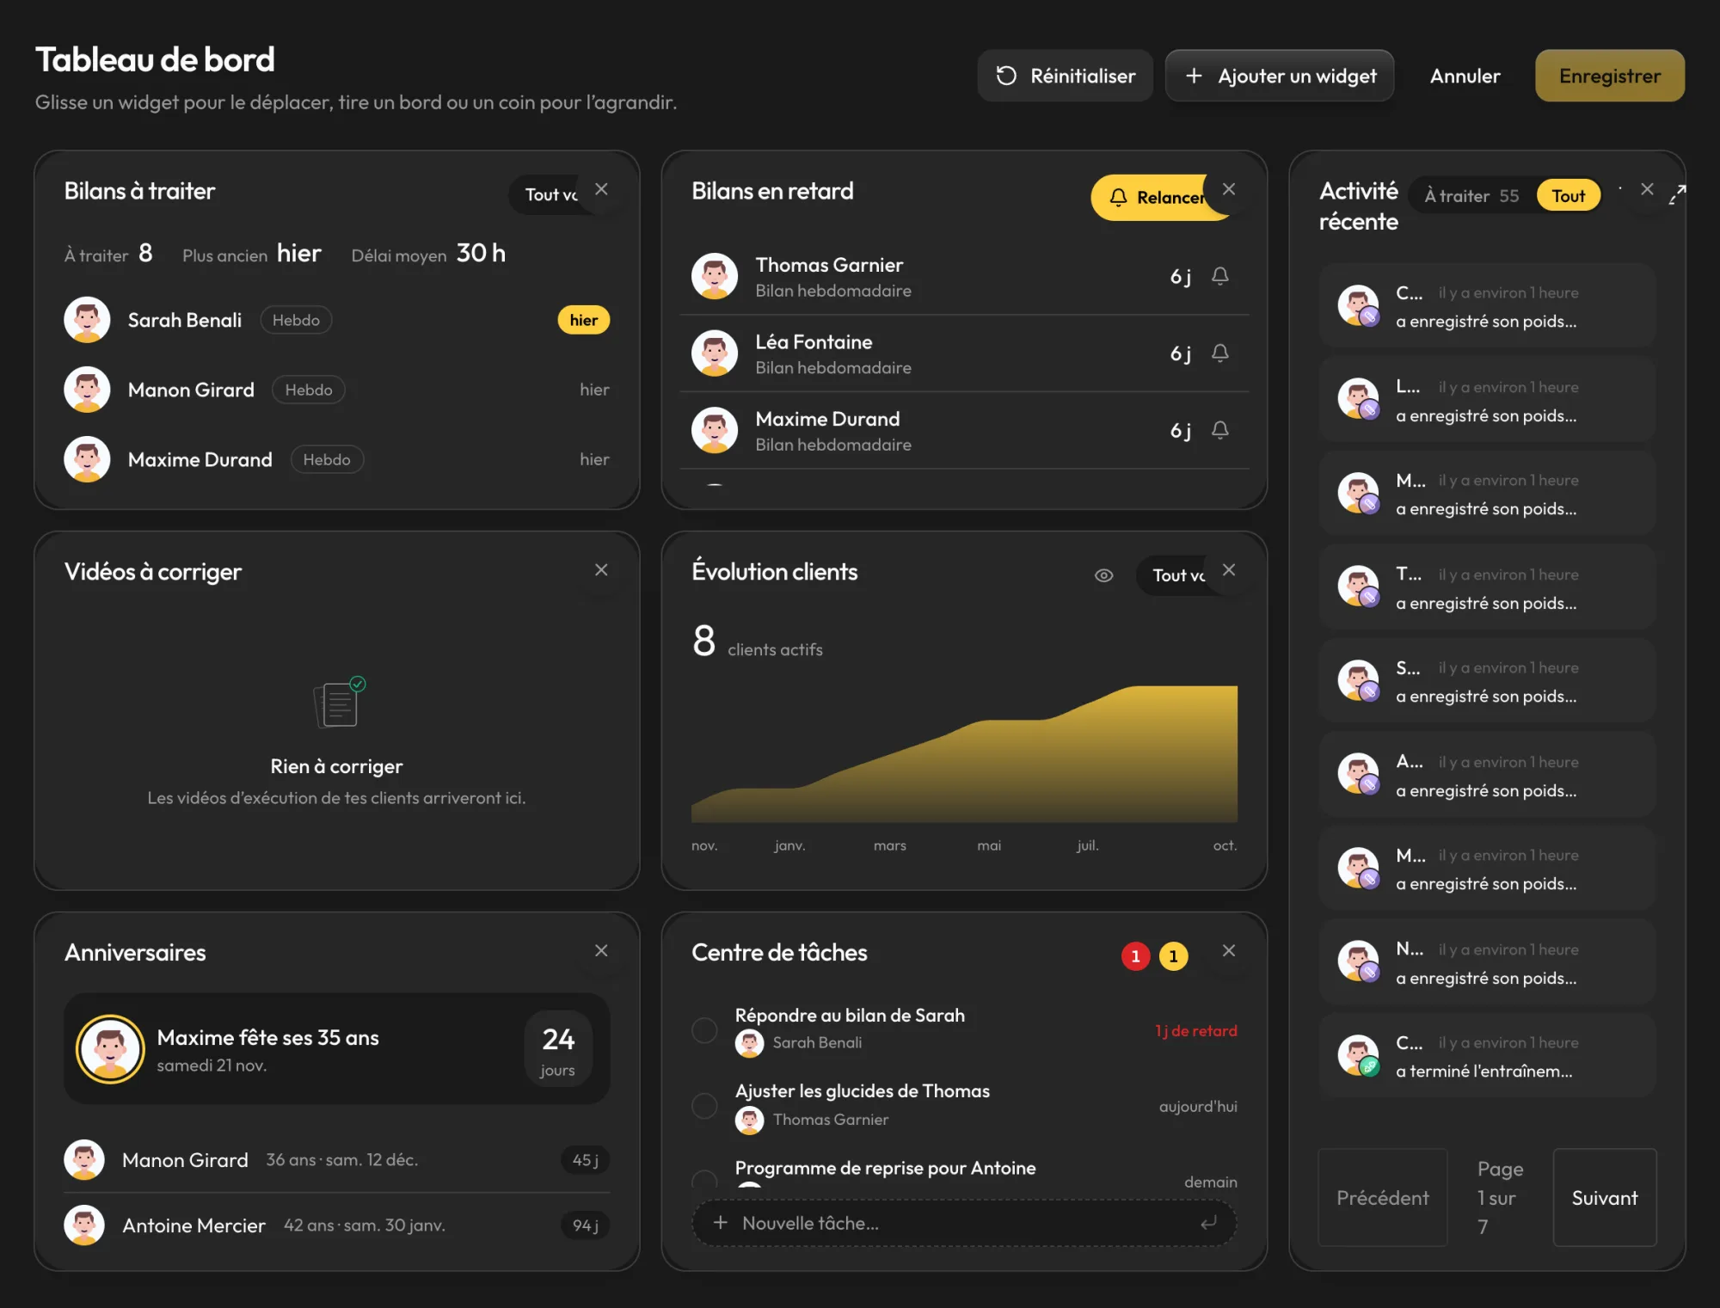Image resolution: width=1720 pixels, height=1308 pixels.
Task: Remove the Vidéos à corriger widget
Action: pos(601,570)
